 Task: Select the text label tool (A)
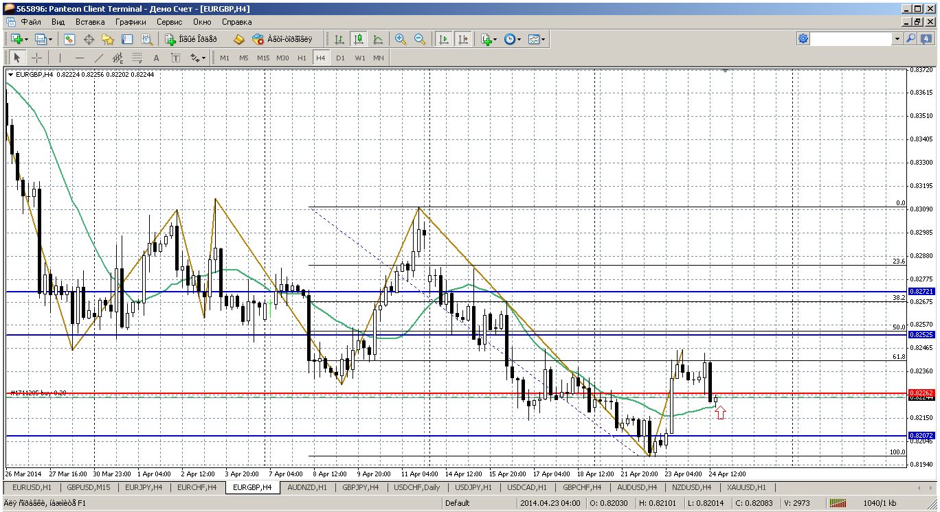(156, 58)
